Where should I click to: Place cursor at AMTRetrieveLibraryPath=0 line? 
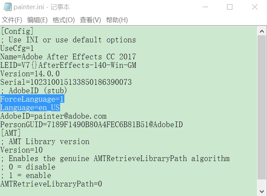click(x=51, y=184)
